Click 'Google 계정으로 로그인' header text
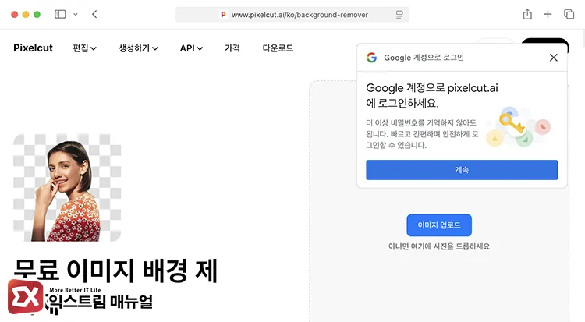This screenshot has height=322, width=585. (424, 58)
